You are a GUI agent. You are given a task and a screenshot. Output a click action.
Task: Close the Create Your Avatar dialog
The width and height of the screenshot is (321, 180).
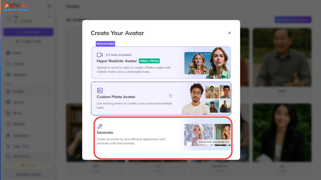(229, 33)
